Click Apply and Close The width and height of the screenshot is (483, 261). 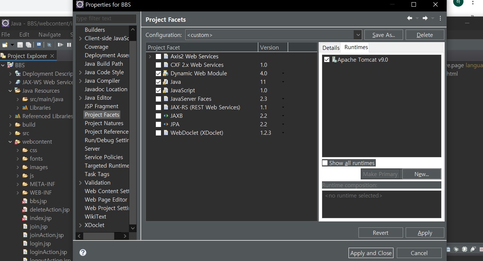pos(371,253)
